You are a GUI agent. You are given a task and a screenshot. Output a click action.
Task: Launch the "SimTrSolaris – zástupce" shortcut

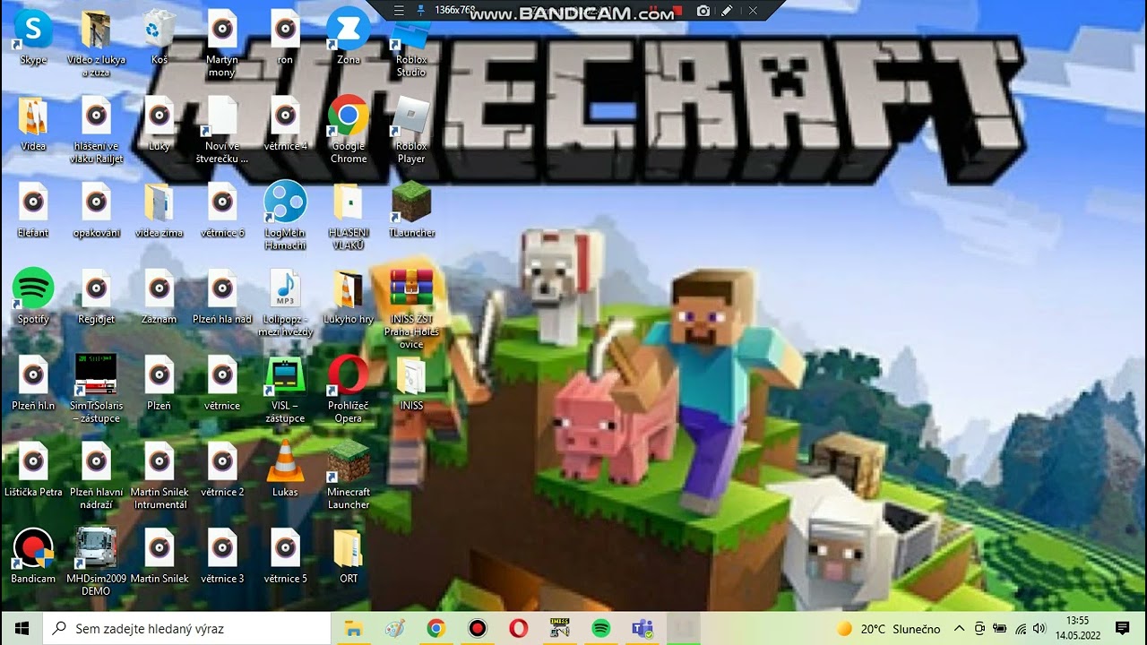click(96, 388)
